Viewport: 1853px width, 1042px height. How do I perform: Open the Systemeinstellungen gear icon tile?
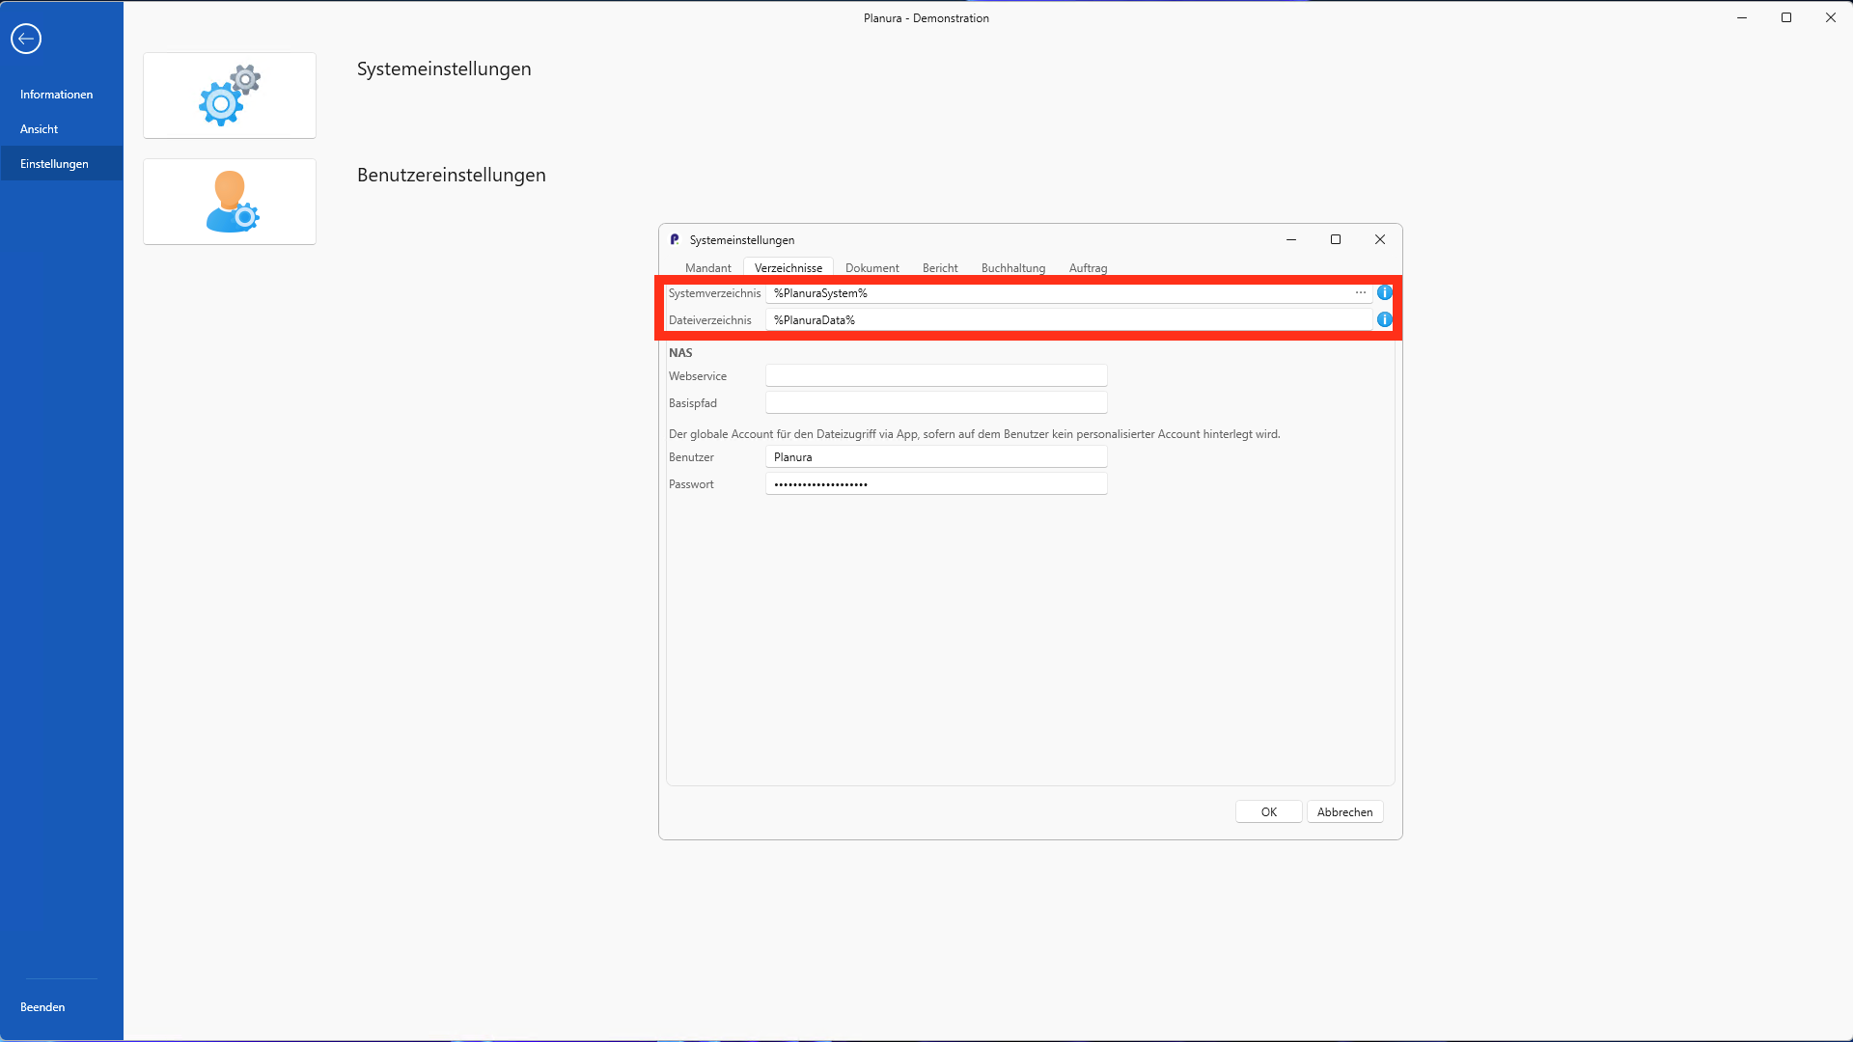tap(230, 96)
